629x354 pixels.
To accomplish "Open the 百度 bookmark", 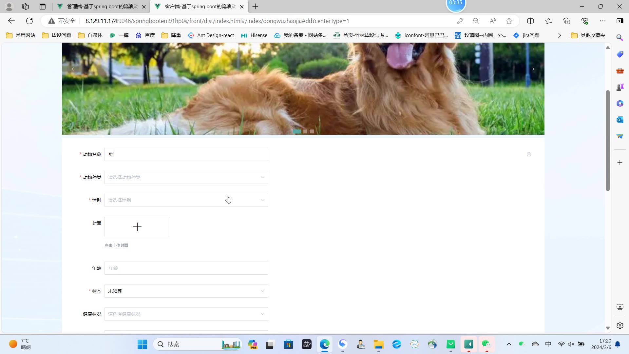I will (x=145, y=35).
